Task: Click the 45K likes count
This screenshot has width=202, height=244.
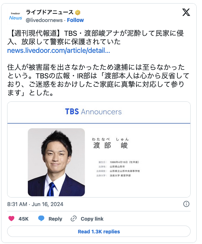Action: 23,219
